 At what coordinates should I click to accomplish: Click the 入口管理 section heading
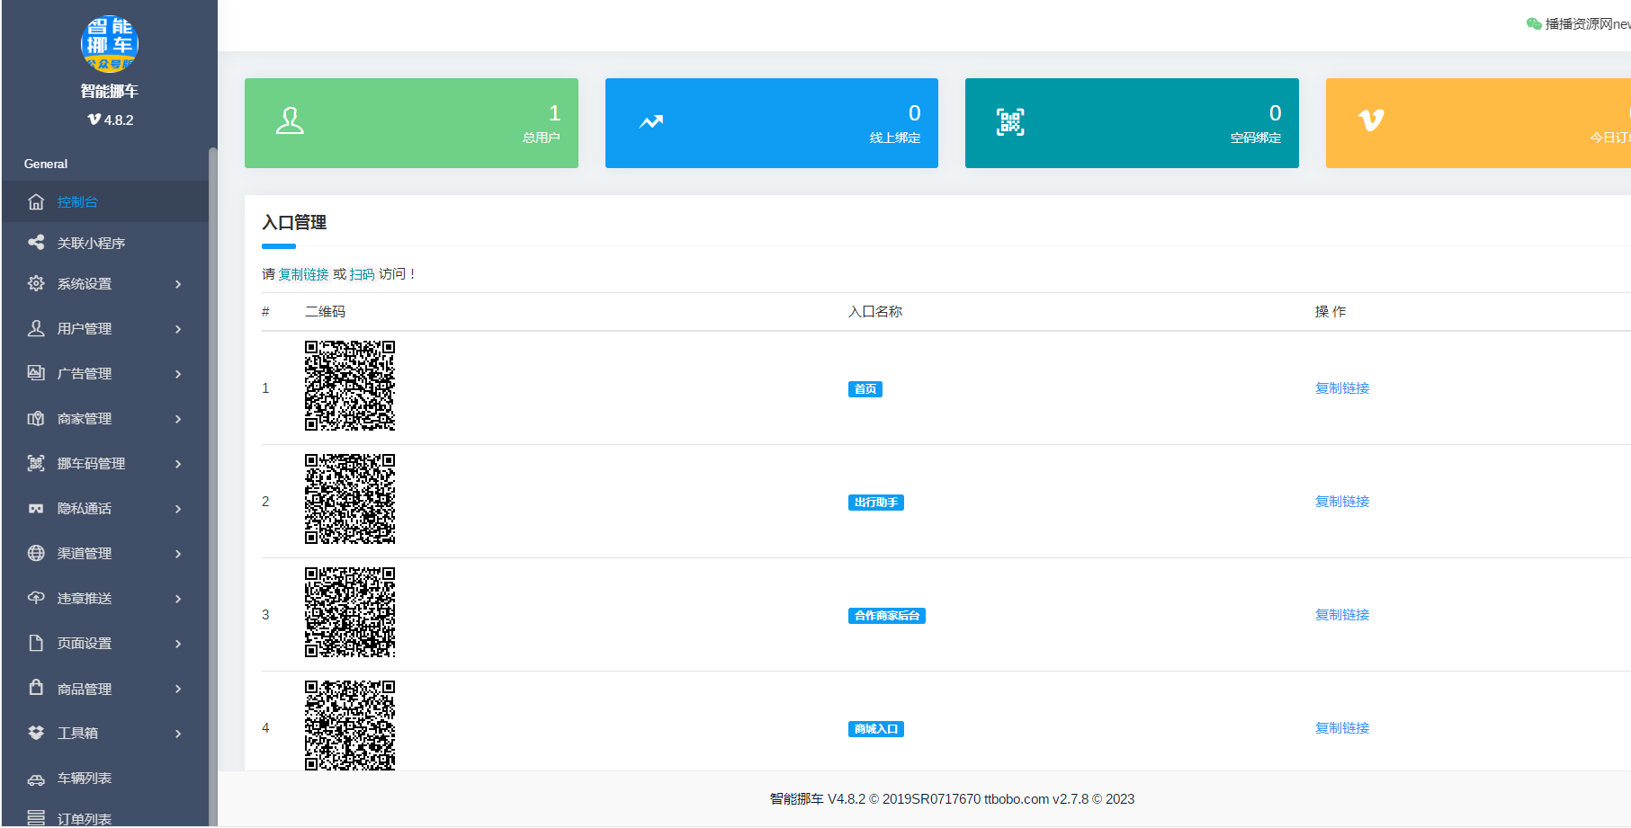(x=294, y=223)
